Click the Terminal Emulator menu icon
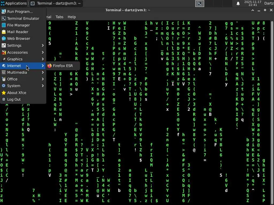The width and height of the screenshot is (274, 205). coord(4,18)
